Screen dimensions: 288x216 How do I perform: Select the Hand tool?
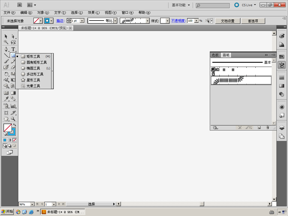pyautogui.click(x=6, y=119)
